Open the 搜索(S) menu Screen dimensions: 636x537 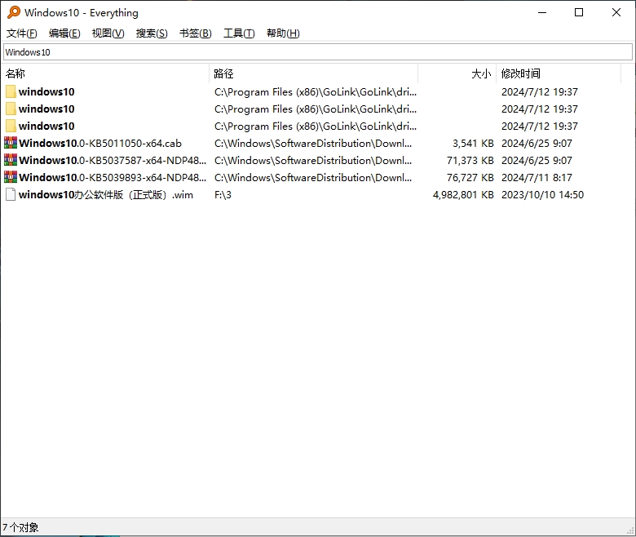pyautogui.click(x=152, y=33)
